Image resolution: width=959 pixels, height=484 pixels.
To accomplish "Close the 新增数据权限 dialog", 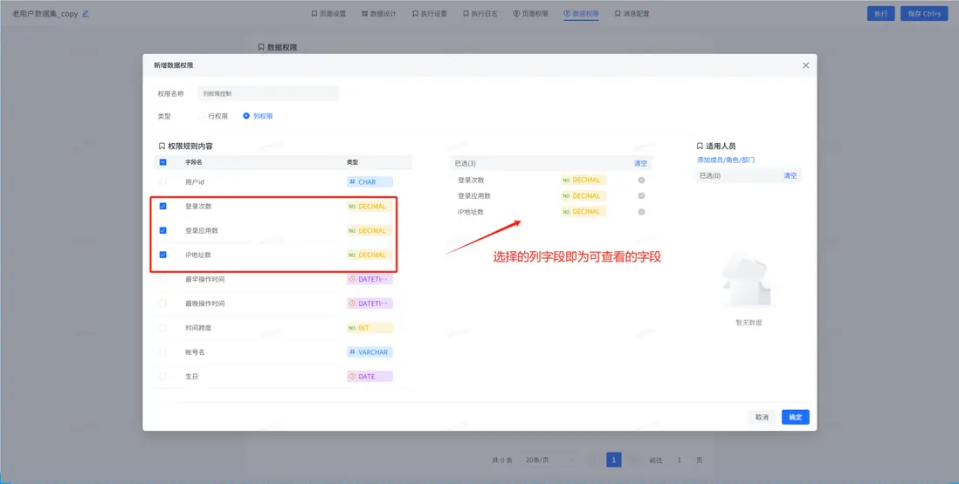I will tap(805, 65).
